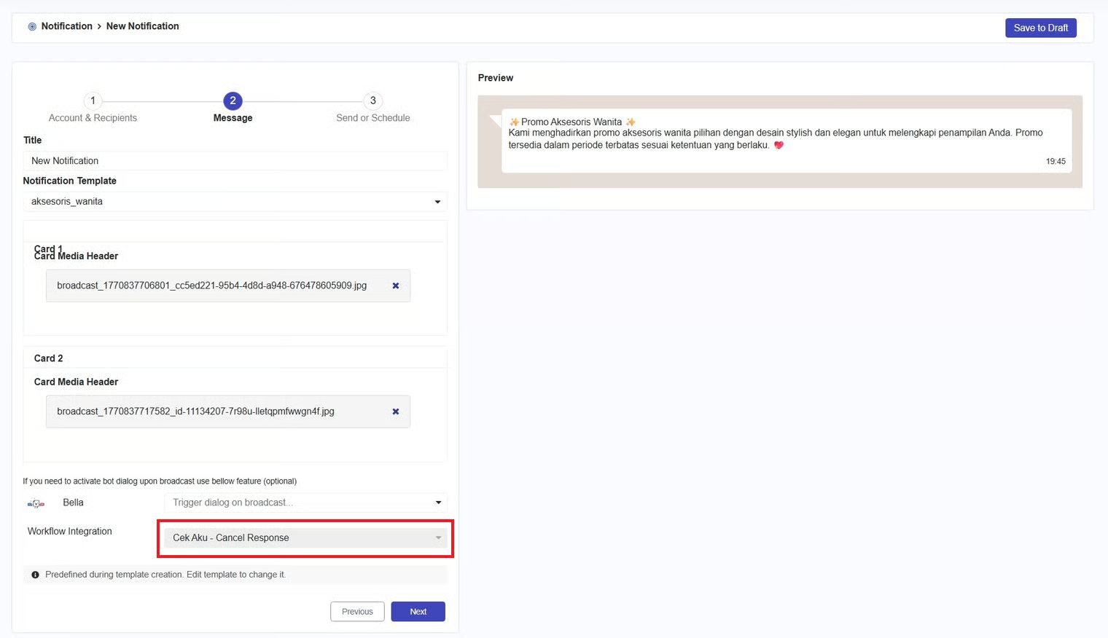This screenshot has height=638, width=1108.
Task: Select the step 2 circle indicator
Action: 233,101
